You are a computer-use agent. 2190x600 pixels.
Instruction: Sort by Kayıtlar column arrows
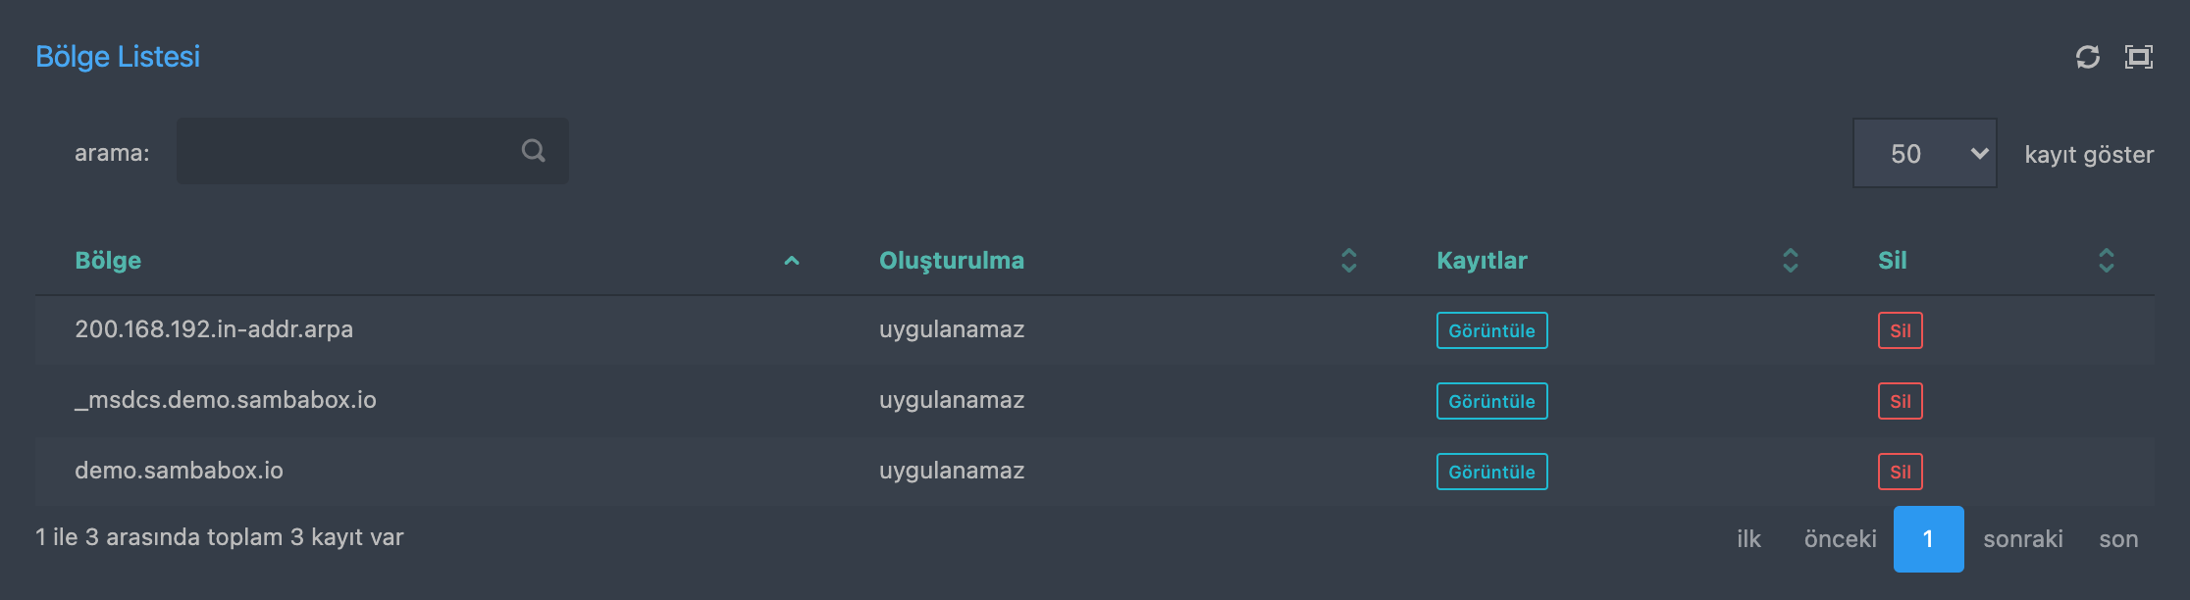tap(1791, 261)
